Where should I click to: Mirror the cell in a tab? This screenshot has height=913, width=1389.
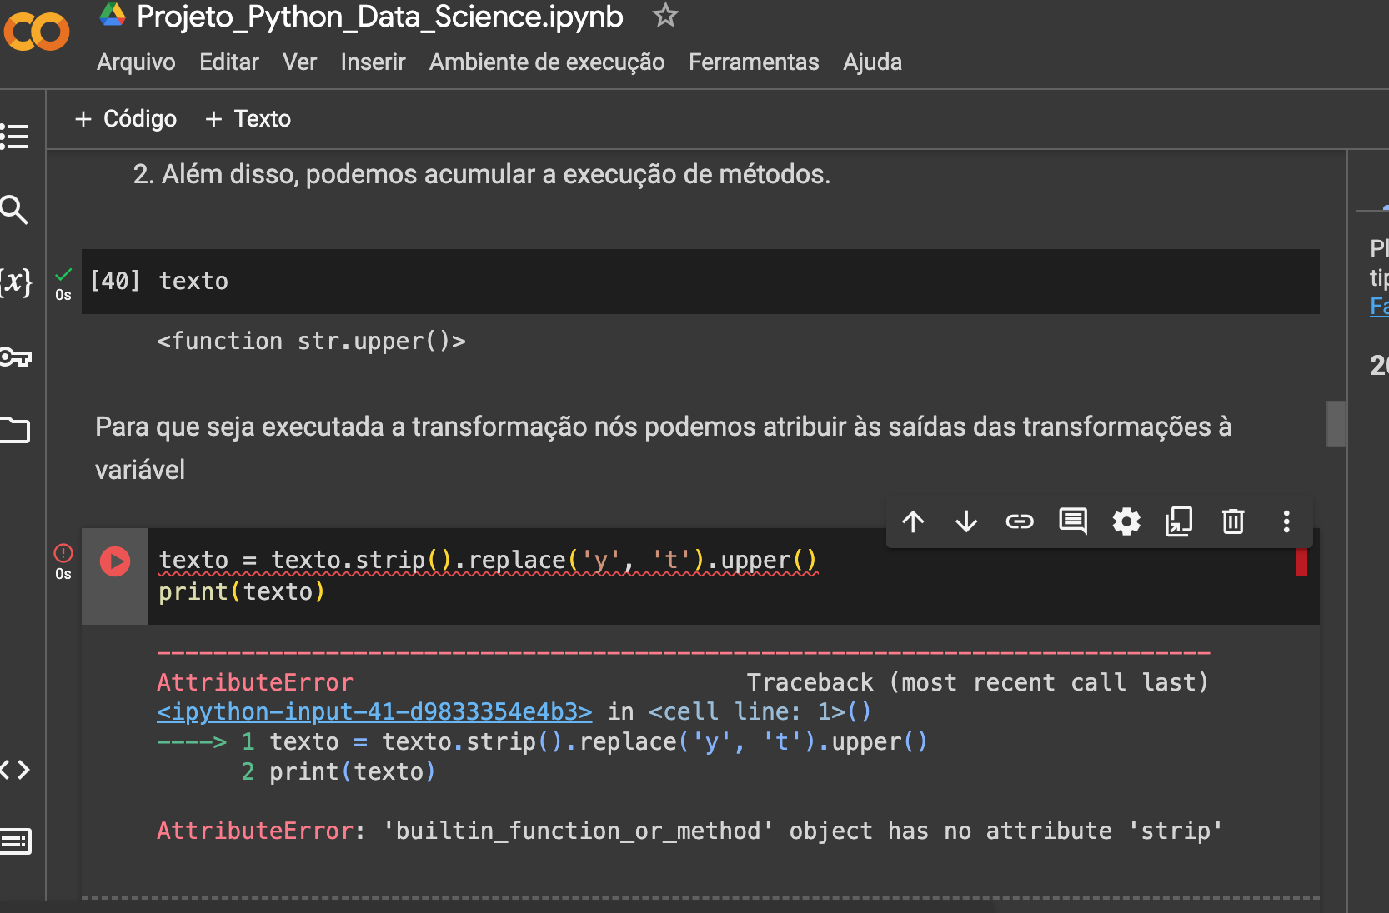click(x=1179, y=522)
